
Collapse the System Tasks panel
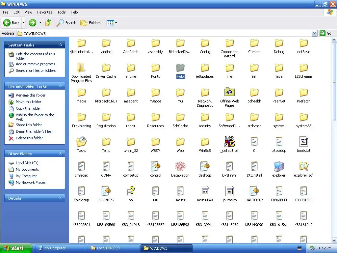(x=61, y=45)
